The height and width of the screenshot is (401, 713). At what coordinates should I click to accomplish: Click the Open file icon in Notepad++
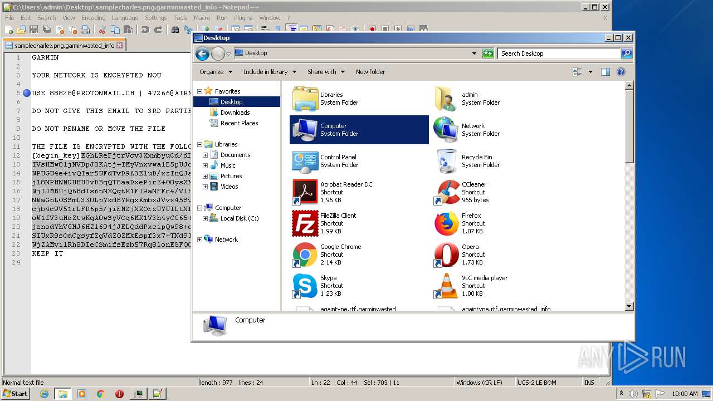click(21, 30)
